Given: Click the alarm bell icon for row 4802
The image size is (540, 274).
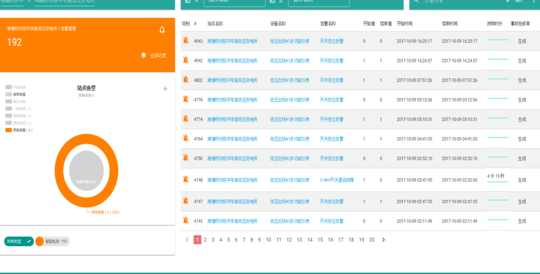Looking at the screenshot, I should coord(186,80).
